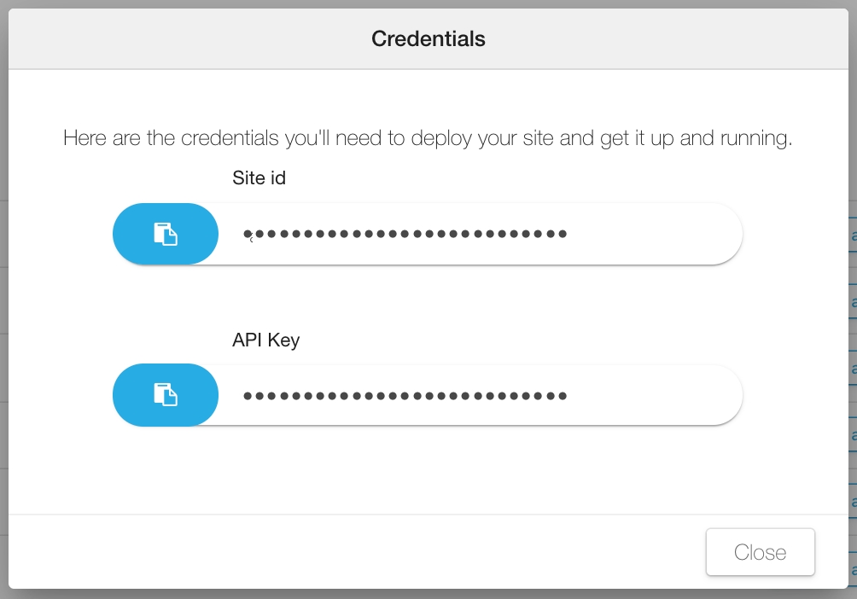Click empty footer area left of Close
Image resolution: width=857 pixels, height=599 pixels.
tap(341, 552)
